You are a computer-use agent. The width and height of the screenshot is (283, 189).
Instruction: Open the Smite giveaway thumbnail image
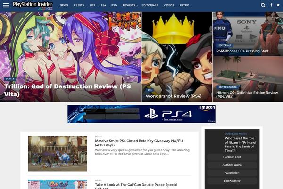tap(58, 154)
